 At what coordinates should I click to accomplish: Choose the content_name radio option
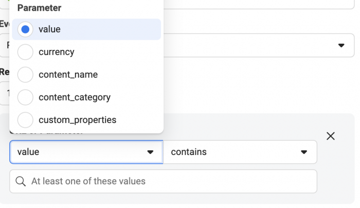click(x=25, y=75)
